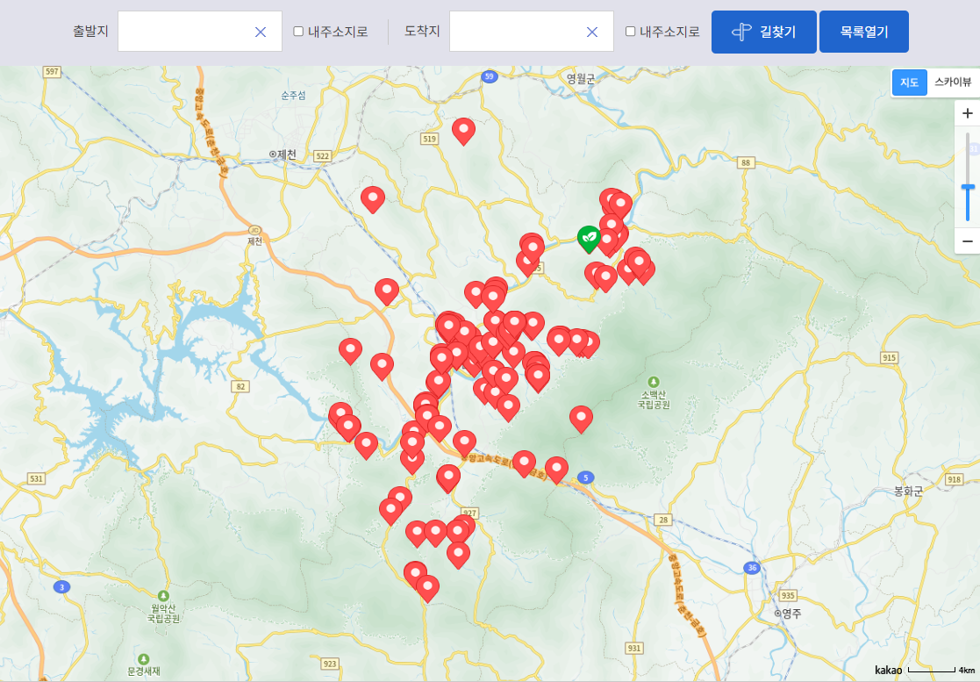Open the list with 목록열기 button
This screenshot has width=980, height=682.
tap(863, 32)
